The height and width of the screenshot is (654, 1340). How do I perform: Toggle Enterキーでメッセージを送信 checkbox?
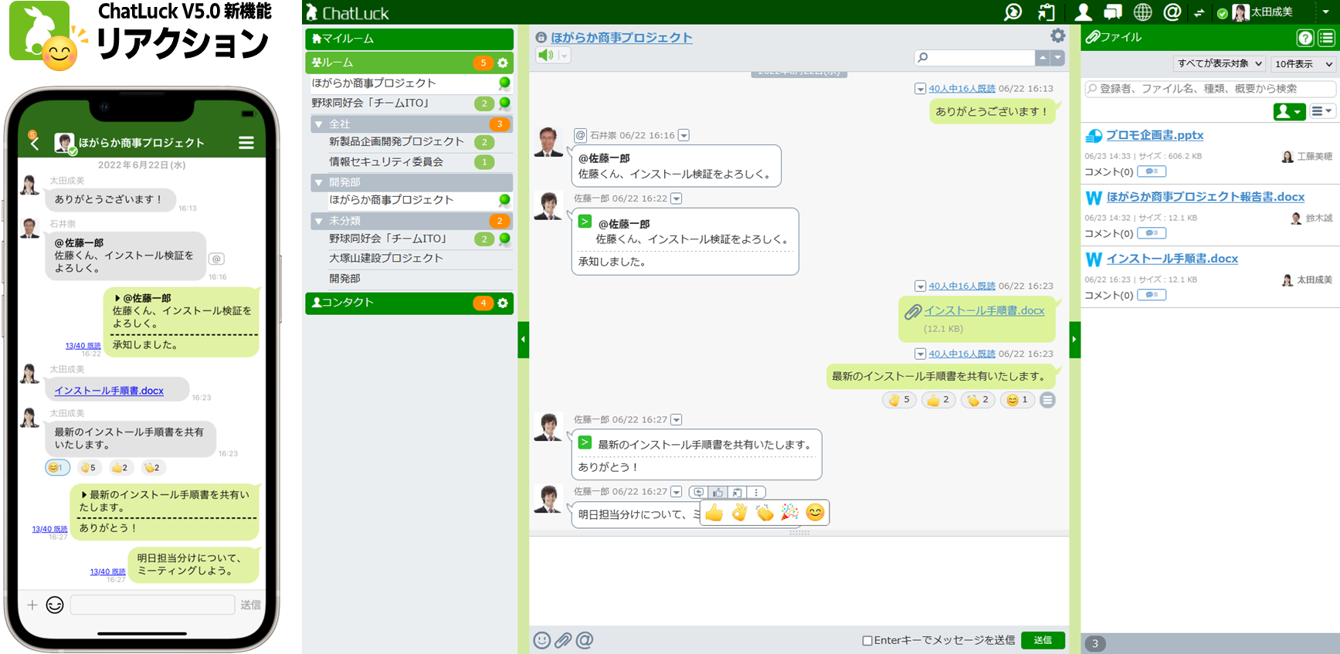867,640
